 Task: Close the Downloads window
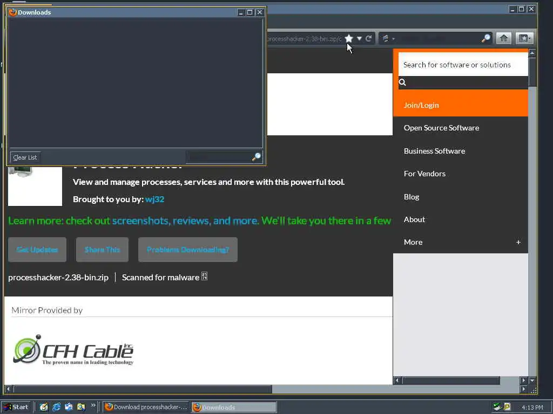[x=260, y=12]
